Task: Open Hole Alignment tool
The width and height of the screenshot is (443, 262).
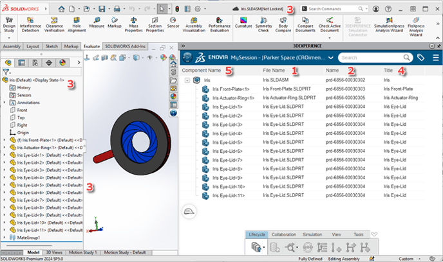Action: (x=77, y=24)
